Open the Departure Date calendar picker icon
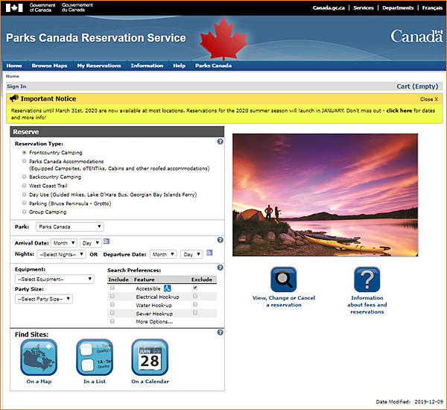The image size is (447, 410). point(209,253)
